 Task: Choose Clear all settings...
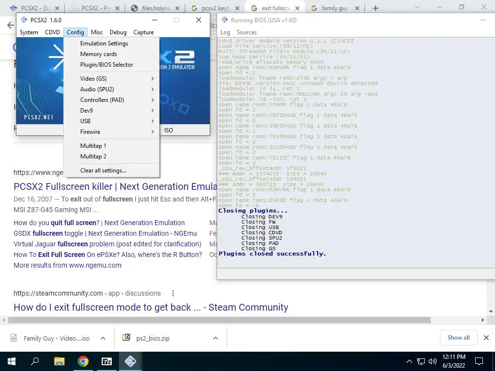click(112, 171)
